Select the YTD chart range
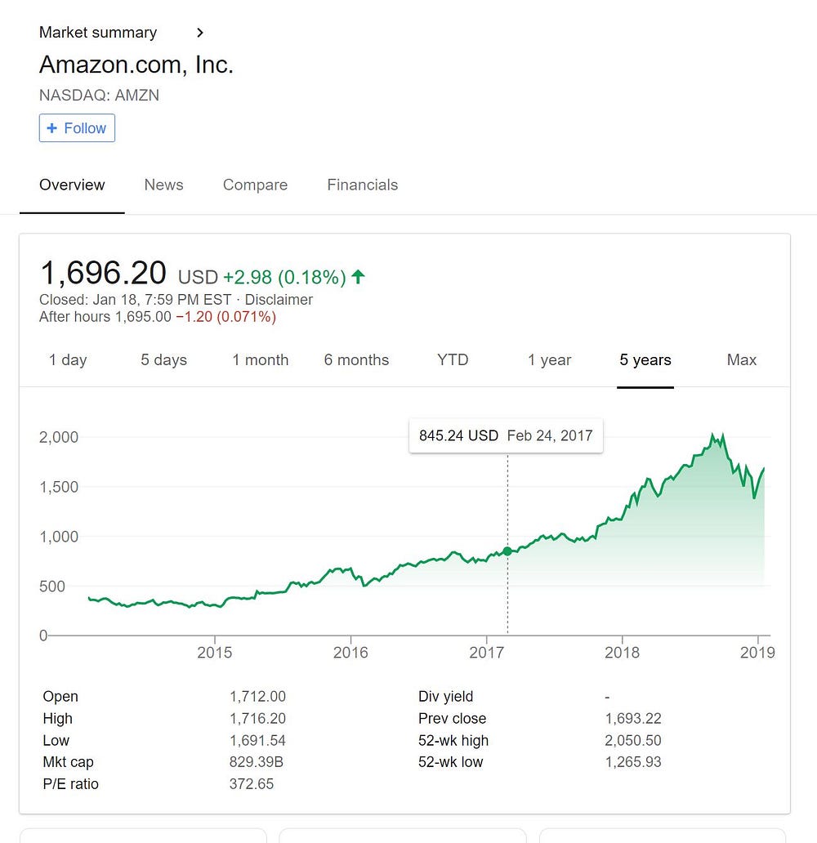The width and height of the screenshot is (817, 843). (x=453, y=359)
